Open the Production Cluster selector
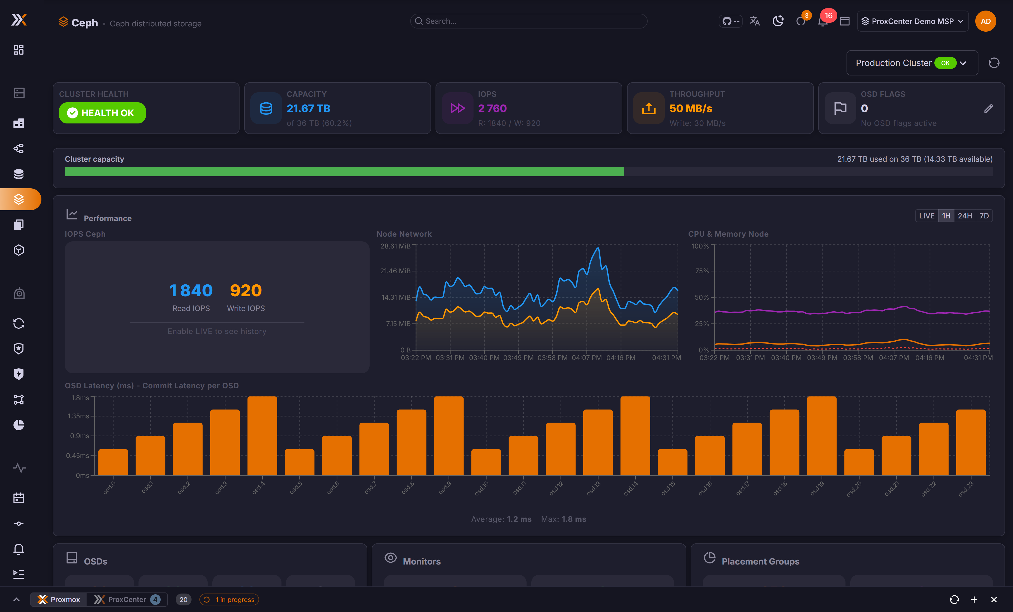 pyautogui.click(x=912, y=63)
